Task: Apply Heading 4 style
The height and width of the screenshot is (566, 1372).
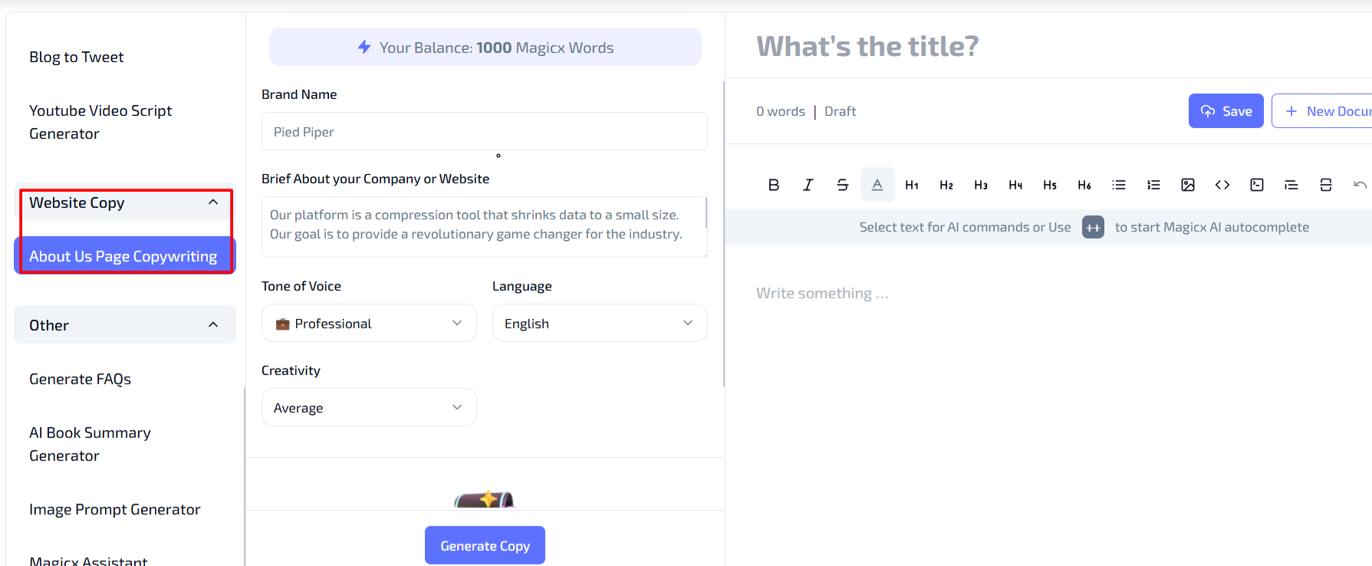Action: point(1015,185)
